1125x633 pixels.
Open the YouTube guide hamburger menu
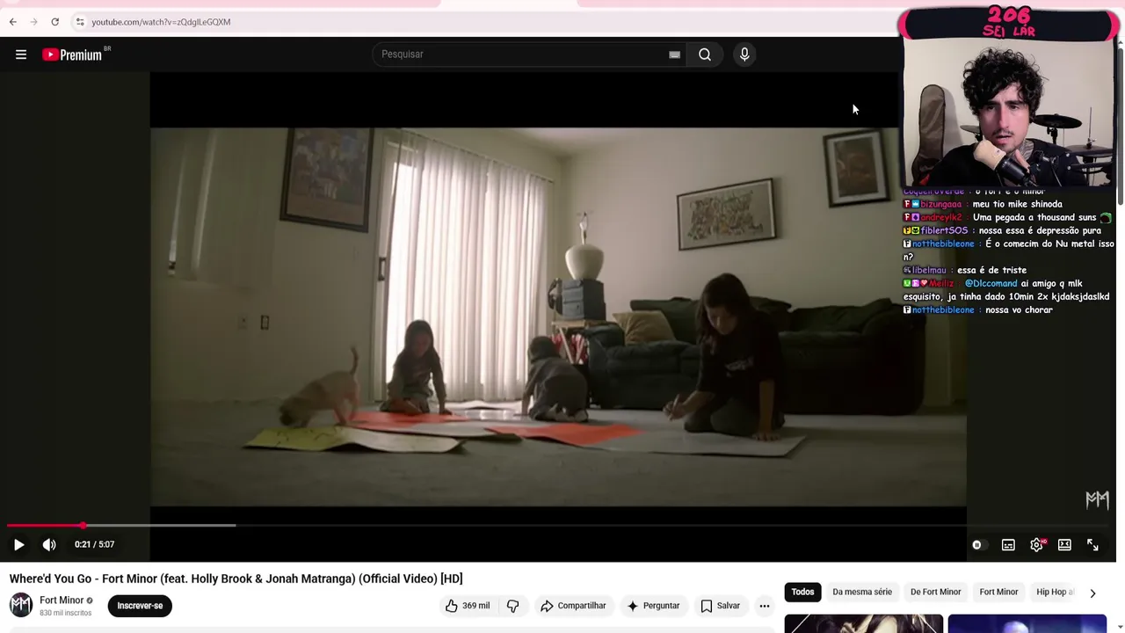tap(21, 55)
